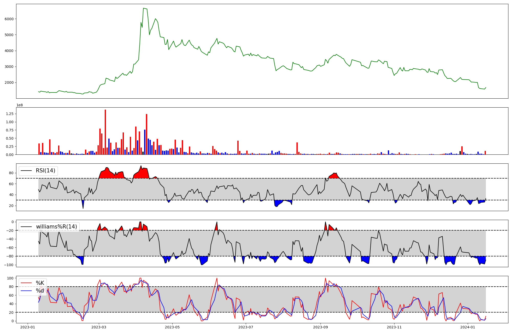Image resolution: width=512 pixels, height=333 pixels.
Task: Click the 2023-03 date tick label
Action: pos(99,327)
